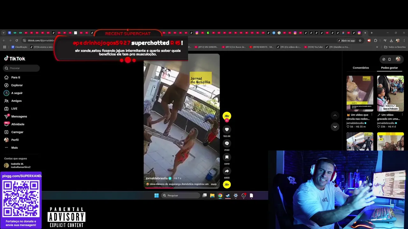Screen dimensions: 408x229
Task: Show hidden bookmarks with the chevron
Action: (377, 47)
